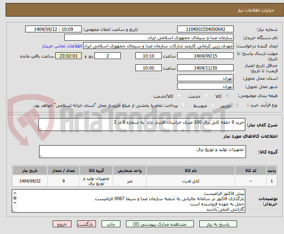Click the شرح کلی نیاز description text box
284x234 pixels.
click(142, 125)
